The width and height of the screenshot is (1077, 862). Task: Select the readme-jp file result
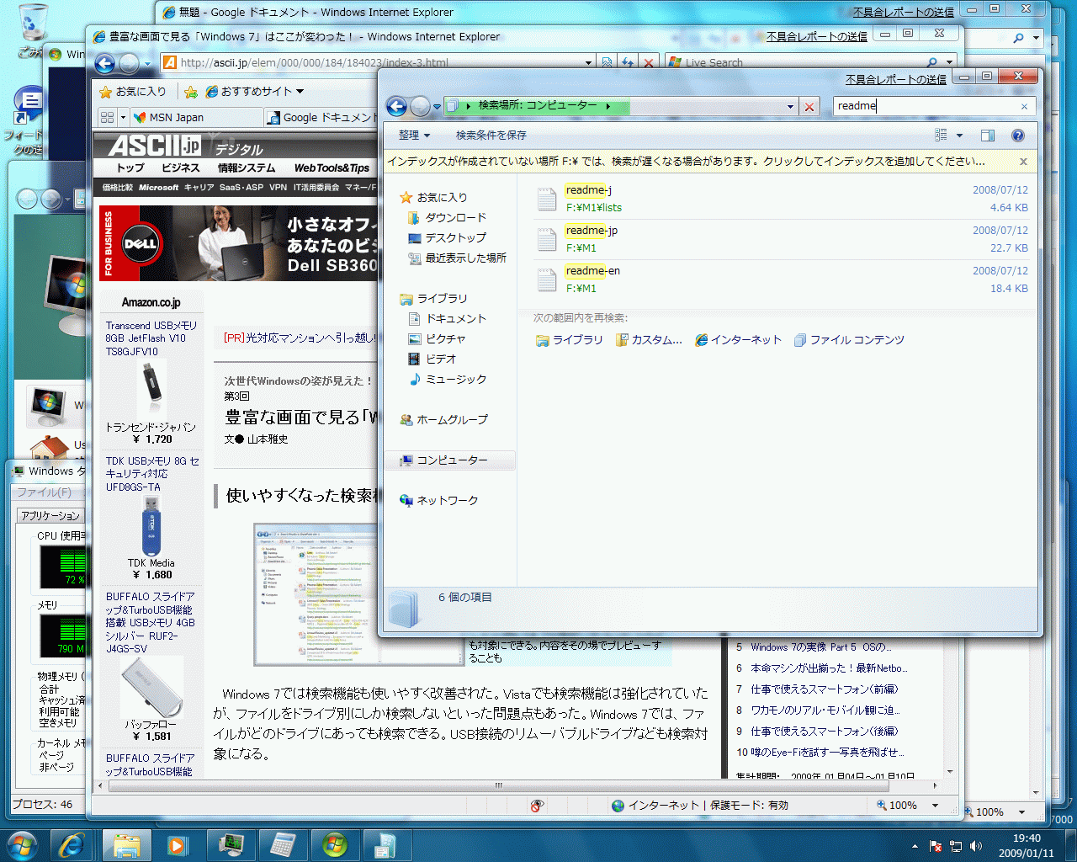tap(781, 239)
